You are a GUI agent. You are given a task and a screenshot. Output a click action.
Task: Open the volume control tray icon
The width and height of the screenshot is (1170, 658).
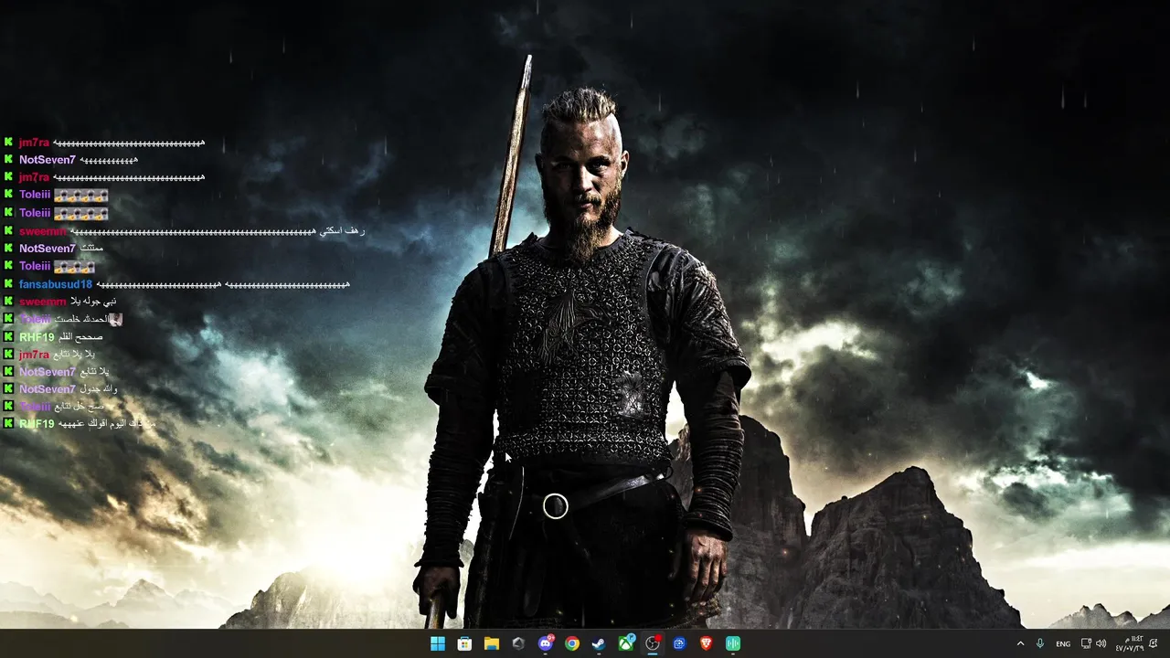pyautogui.click(x=1101, y=643)
